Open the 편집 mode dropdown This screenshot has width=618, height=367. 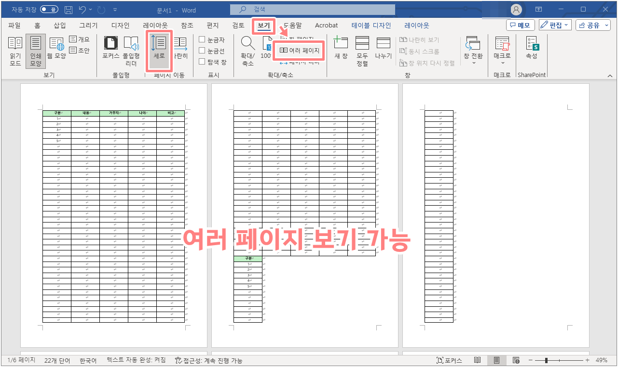tap(555, 25)
